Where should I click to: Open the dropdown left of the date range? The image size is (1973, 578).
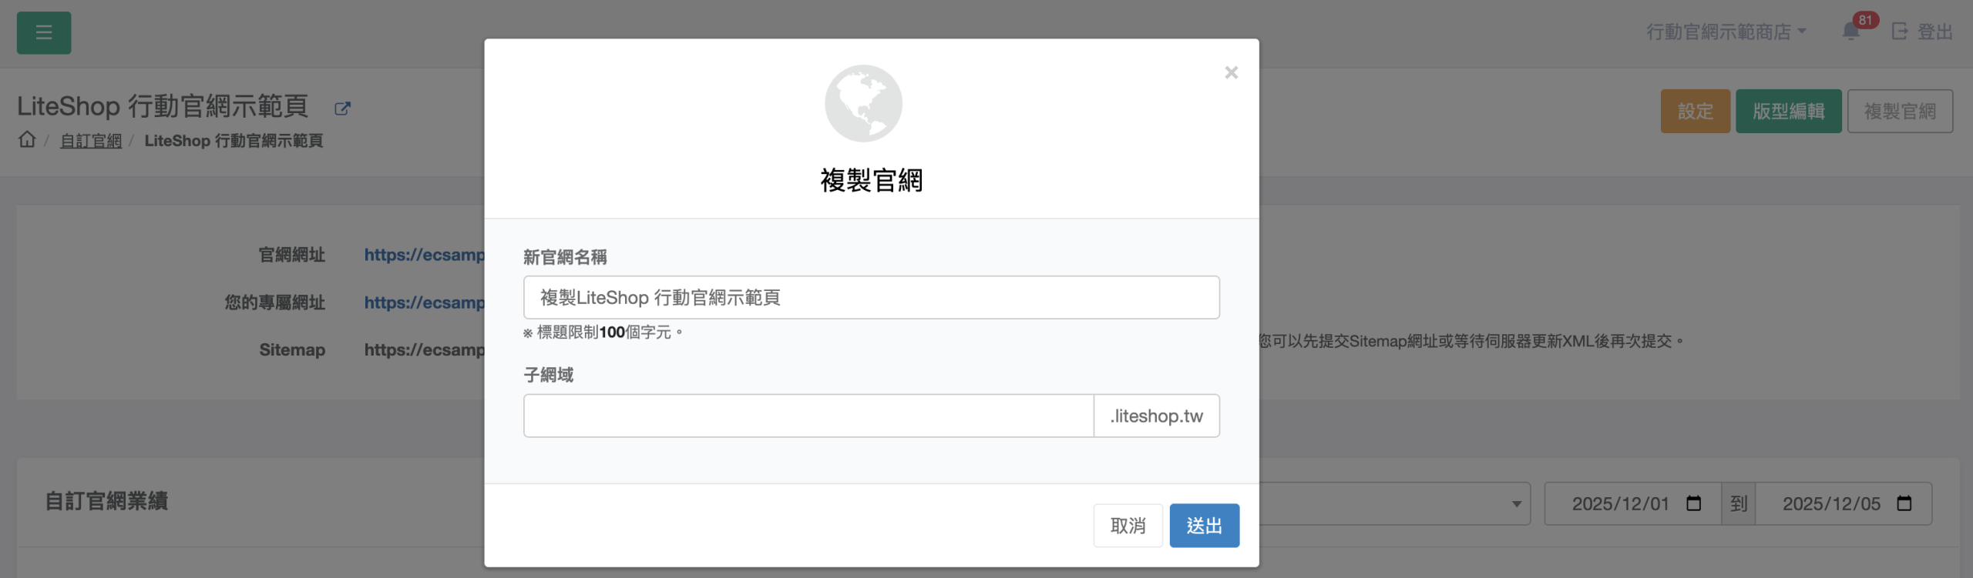(x=1395, y=503)
